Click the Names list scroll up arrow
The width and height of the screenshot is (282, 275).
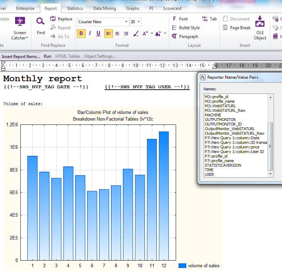pos(270,97)
